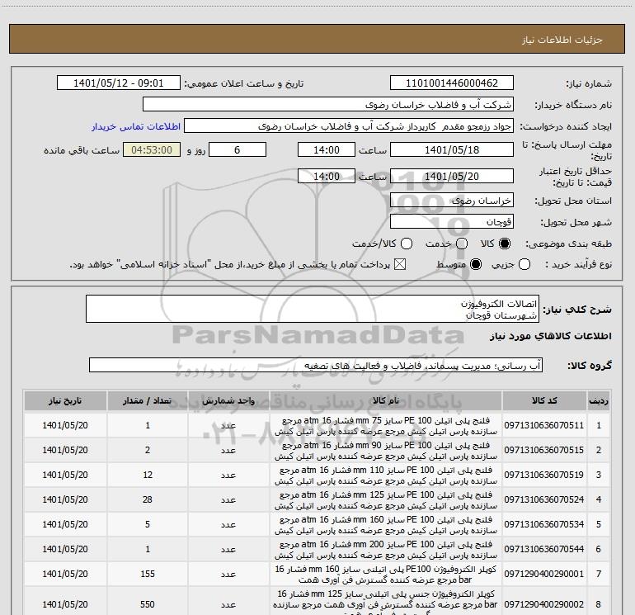This screenshot has height=615, width=635.
Task: Click the response deadline date 1401/05/18
Action: pos(452,150)
